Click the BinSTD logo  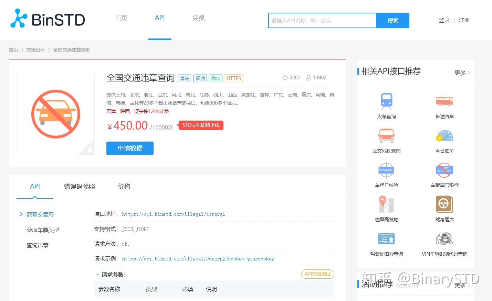[47, 20]
